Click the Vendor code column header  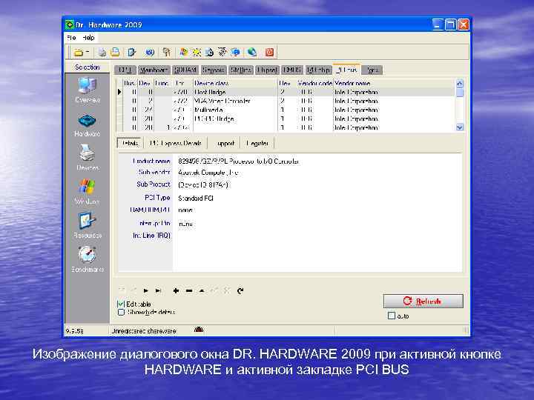click(x=314, y=83)
